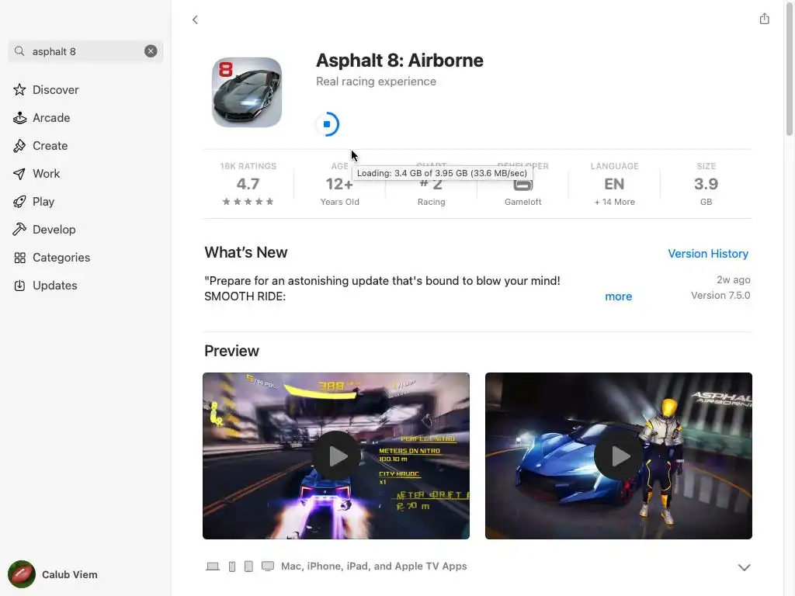The image size is (795, 596).
Task: Click the 12+ age rating badge
Action: pos(340,184)
